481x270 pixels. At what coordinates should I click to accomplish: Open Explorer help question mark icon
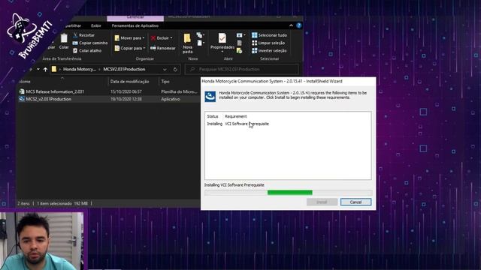[299, 25]
